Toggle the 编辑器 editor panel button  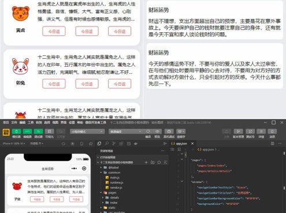coord(27,131)
